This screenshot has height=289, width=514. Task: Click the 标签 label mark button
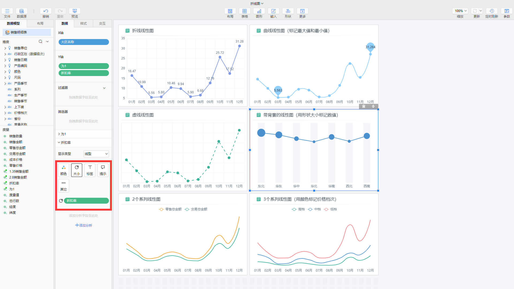pyautogui.click(x=90, y=170)
